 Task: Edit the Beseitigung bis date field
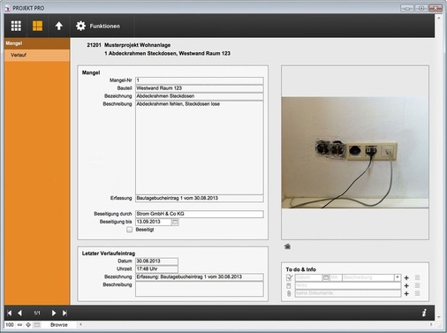pyautogui.click(x=153, y=222)
